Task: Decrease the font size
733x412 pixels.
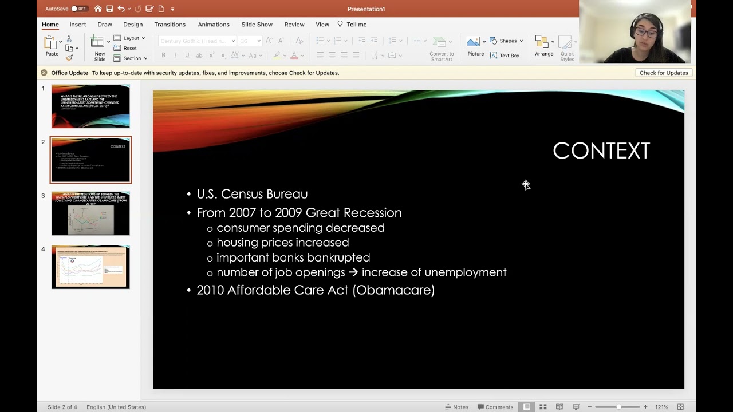Action: pos(282,41)
